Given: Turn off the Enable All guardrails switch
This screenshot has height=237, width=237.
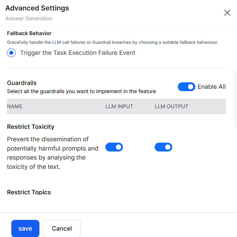Looking at the screenshot, I should (x=186, y=87).
